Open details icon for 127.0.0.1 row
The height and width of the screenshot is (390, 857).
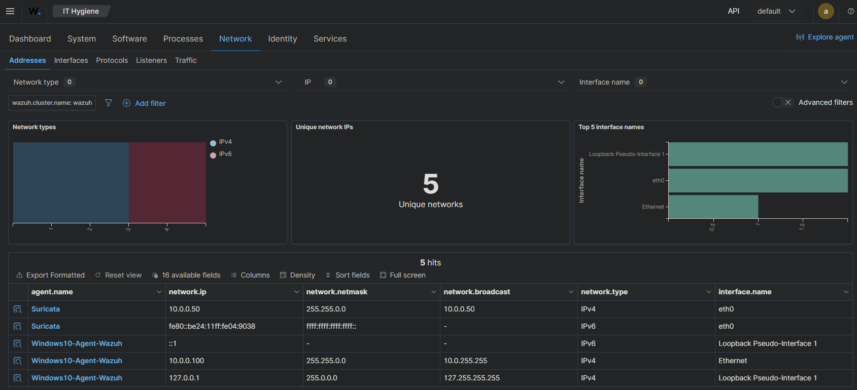click(x=18, y=378)
